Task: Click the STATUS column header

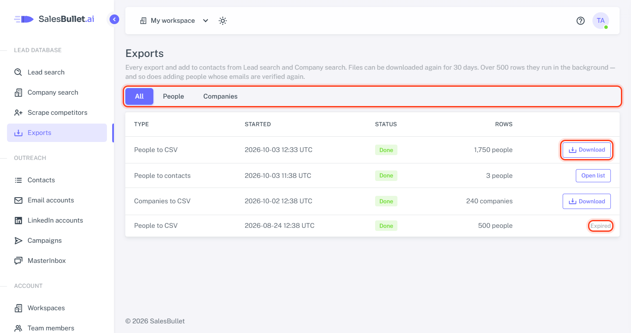Action: pyautogui.click(x=386, y=124)
